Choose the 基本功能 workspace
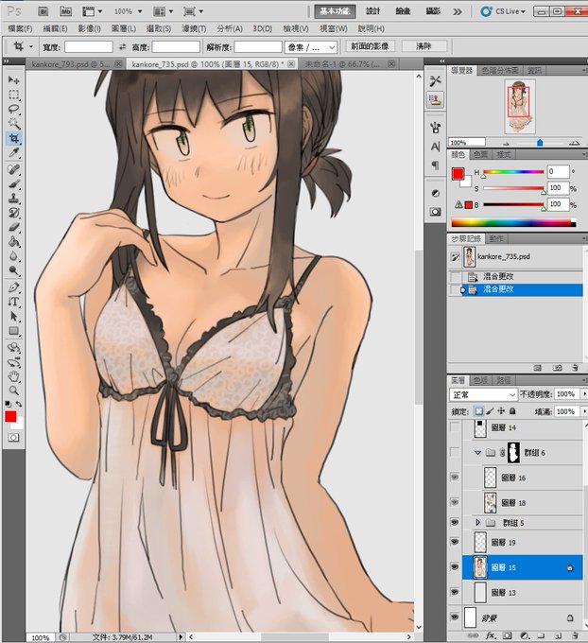Image resolution: width=588 pixels, height=643 pixels. [335, 11]
